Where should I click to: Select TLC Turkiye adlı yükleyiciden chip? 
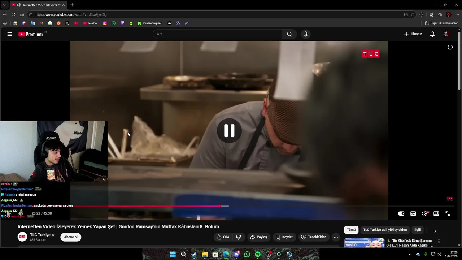point(385,230)
